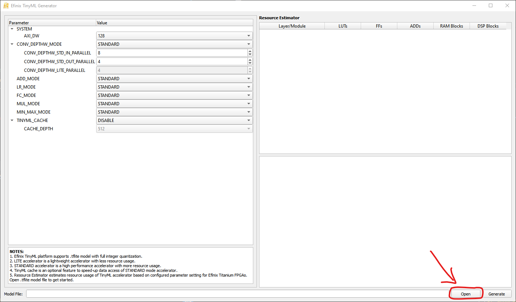Click the RAM Blocks column header
Image resolution: width=516 pixels, height=302 pixels.
(x=452, y=26)
